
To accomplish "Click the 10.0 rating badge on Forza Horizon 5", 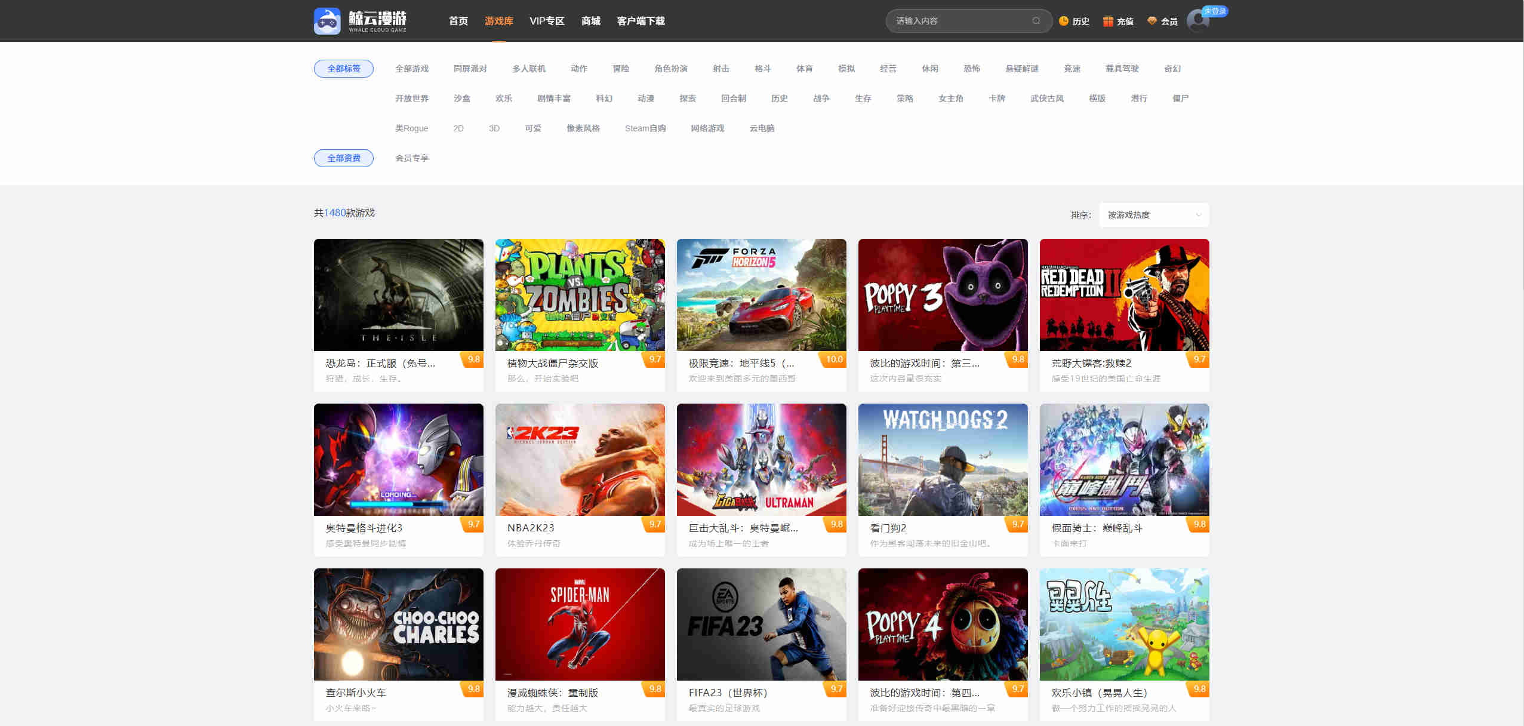I will [x=834, y=359].
